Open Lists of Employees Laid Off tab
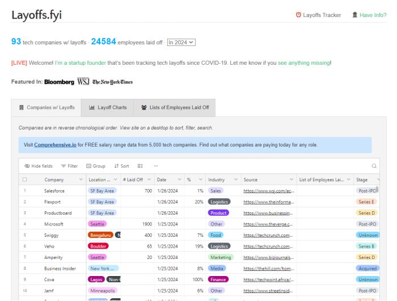The image size is (397, 301). coord(175,108)
